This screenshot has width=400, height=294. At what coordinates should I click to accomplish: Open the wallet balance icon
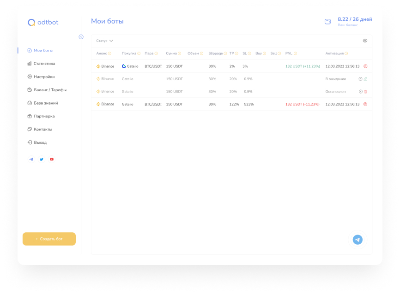pos(327,21)
